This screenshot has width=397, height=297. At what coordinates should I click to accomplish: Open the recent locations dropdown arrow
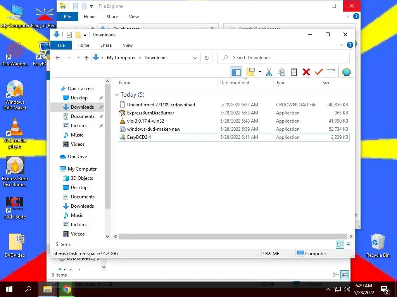tap(78, 58)
